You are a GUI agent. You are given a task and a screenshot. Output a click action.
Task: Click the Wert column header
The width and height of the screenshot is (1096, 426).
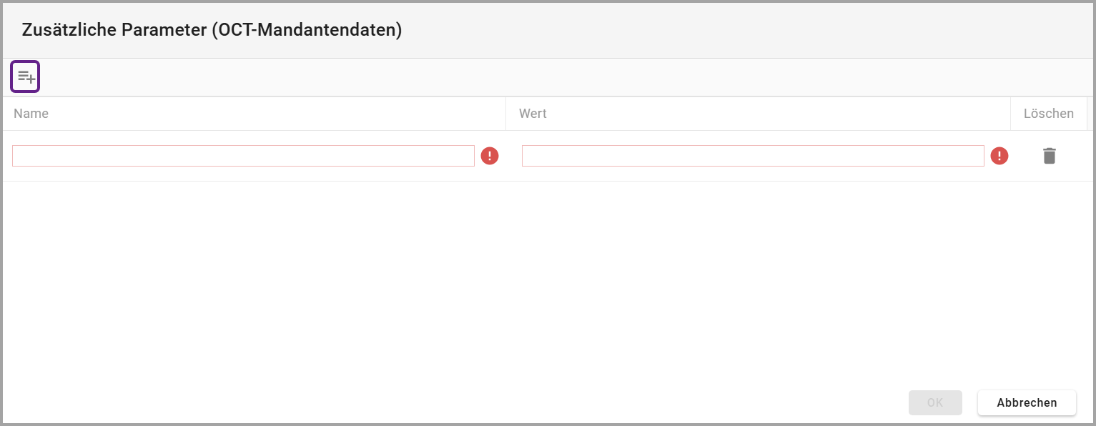coord(533,114)
